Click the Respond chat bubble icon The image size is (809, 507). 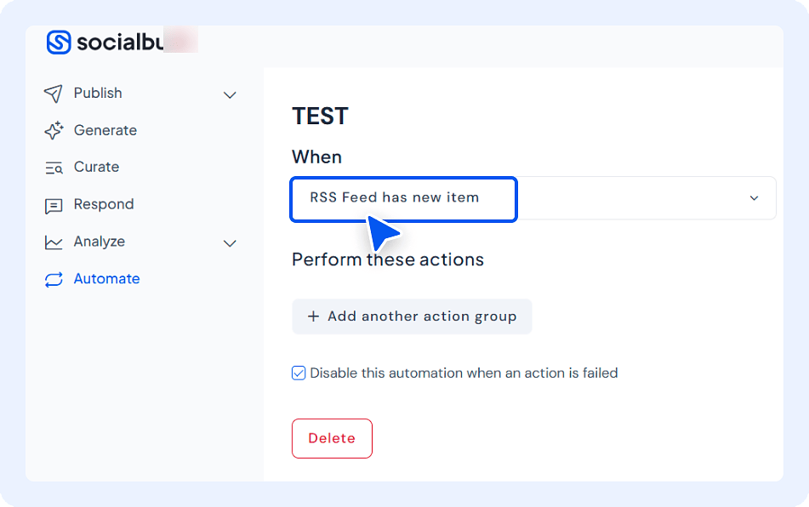pyautogui.click(x=54, y=205)
